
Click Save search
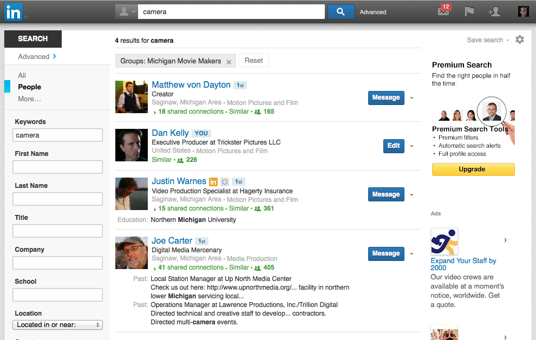pos(485,40)
